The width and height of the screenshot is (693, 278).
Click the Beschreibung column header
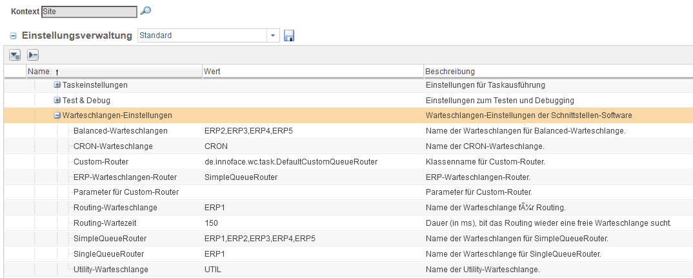[x=450, y=71]
